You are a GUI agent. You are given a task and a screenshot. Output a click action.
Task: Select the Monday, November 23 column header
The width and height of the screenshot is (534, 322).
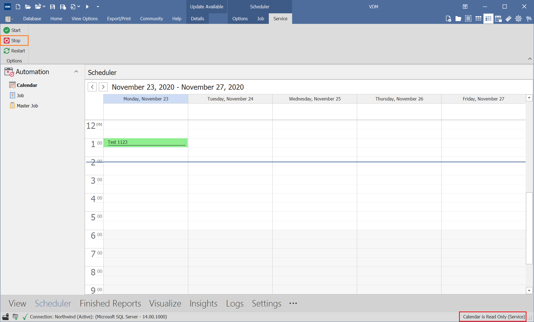click(x=146, y=99)
